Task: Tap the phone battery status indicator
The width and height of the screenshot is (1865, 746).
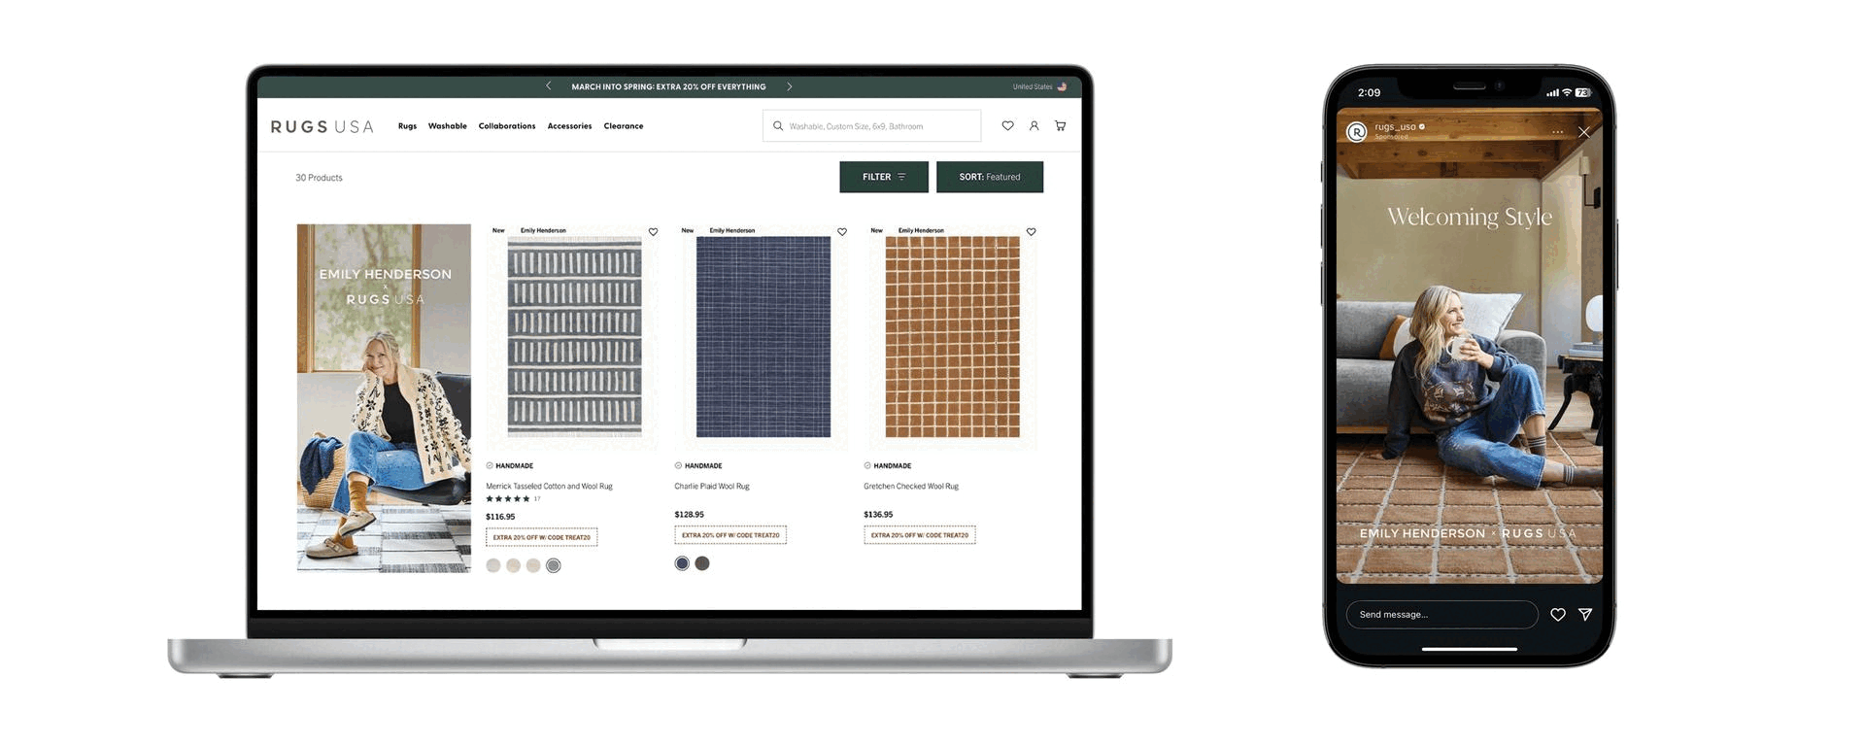Action: (x=1582, y=93)
